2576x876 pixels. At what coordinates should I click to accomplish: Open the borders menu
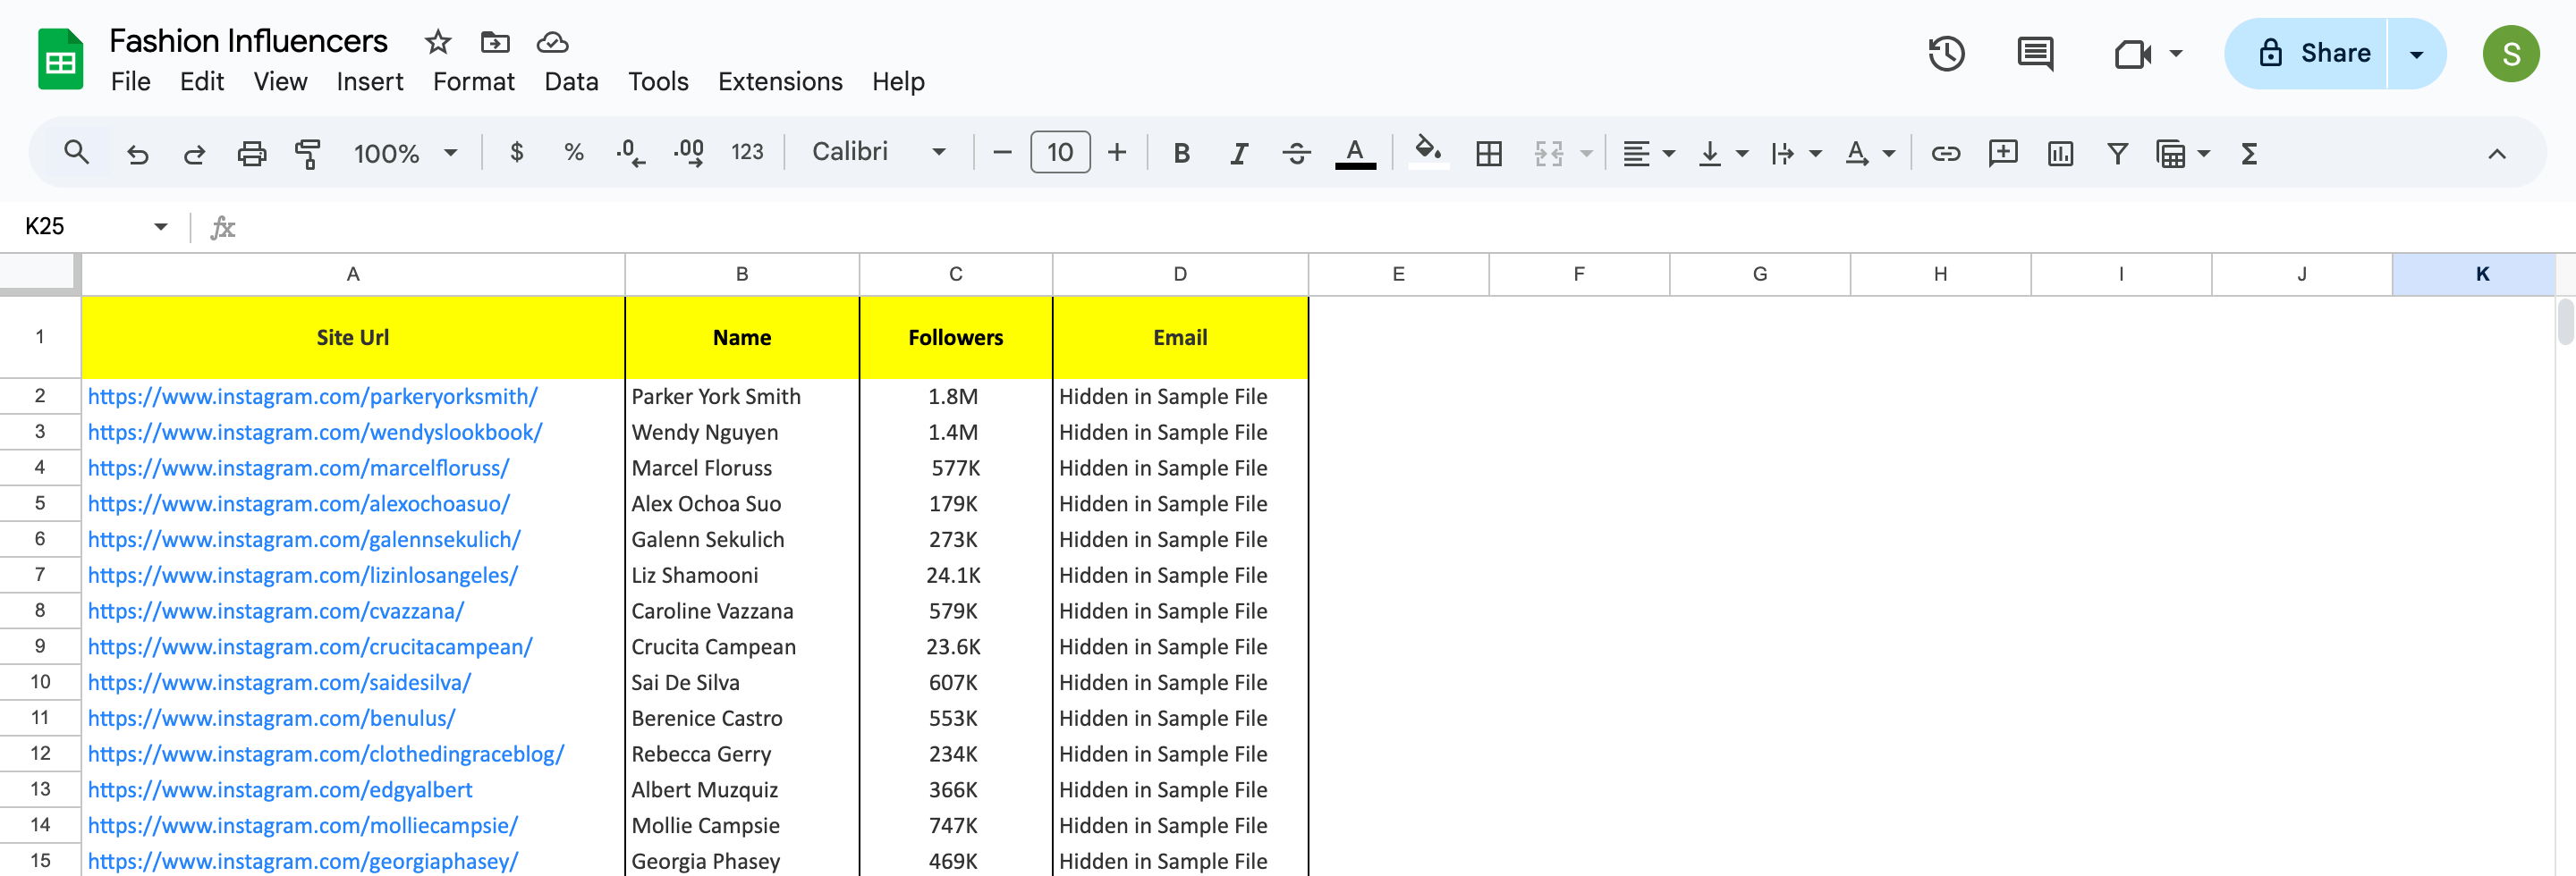(x=1489, y=153)
